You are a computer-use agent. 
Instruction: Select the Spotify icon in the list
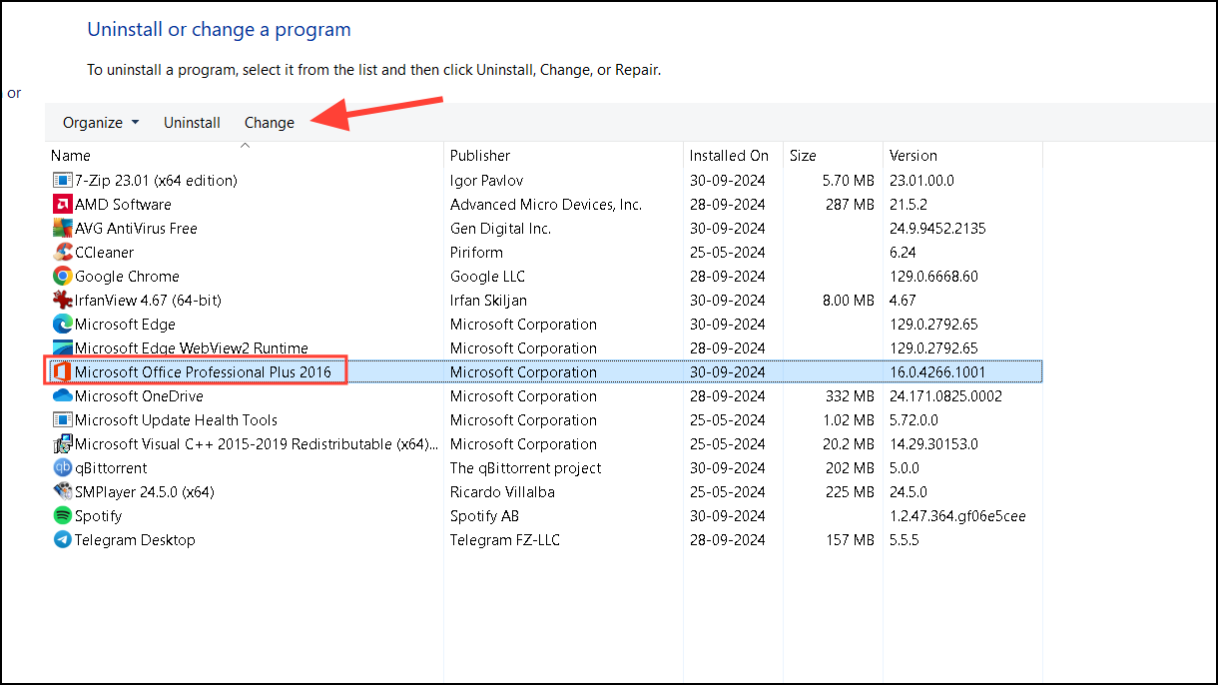pyautogui.click(x=61, y=515)
